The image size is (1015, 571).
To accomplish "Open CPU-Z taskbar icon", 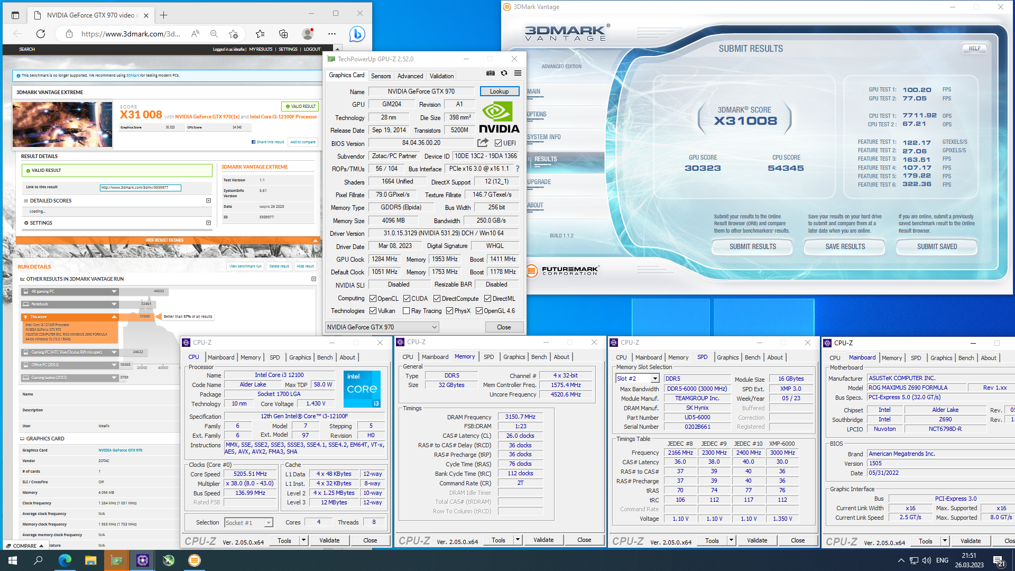I will pyautogui.click(x=143, y=560).
